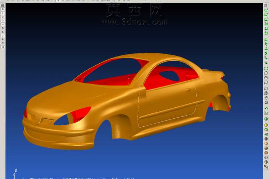Toggle level 2 button
This screenshot has width=269, height=179.
(x=3, y=17)
